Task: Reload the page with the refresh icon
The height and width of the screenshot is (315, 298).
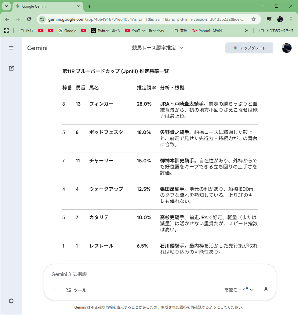Action: [29, 19]
